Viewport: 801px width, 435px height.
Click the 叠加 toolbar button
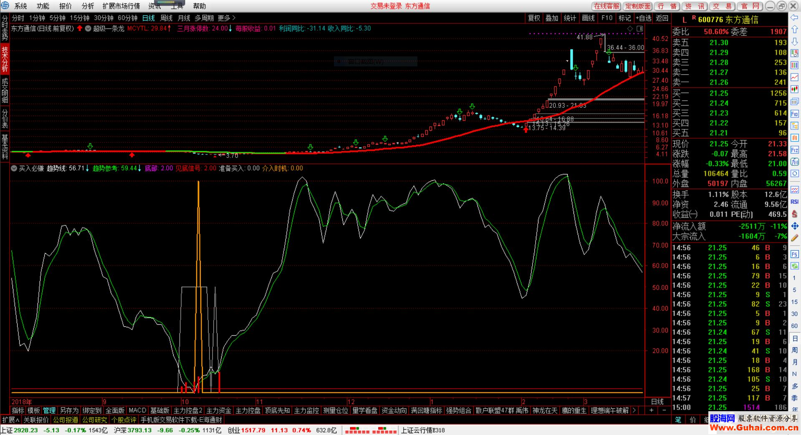(552, 18)
